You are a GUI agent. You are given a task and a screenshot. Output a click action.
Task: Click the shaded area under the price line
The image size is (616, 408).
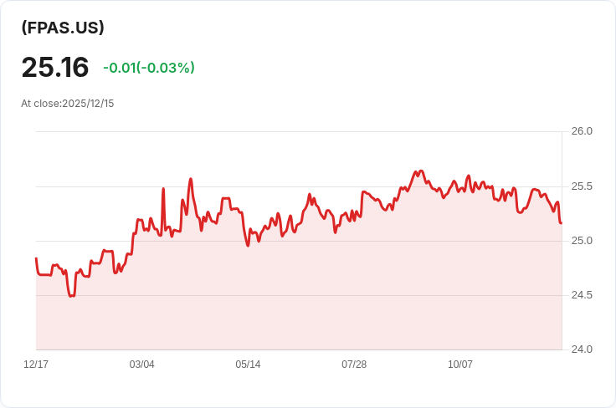(335, 301)
